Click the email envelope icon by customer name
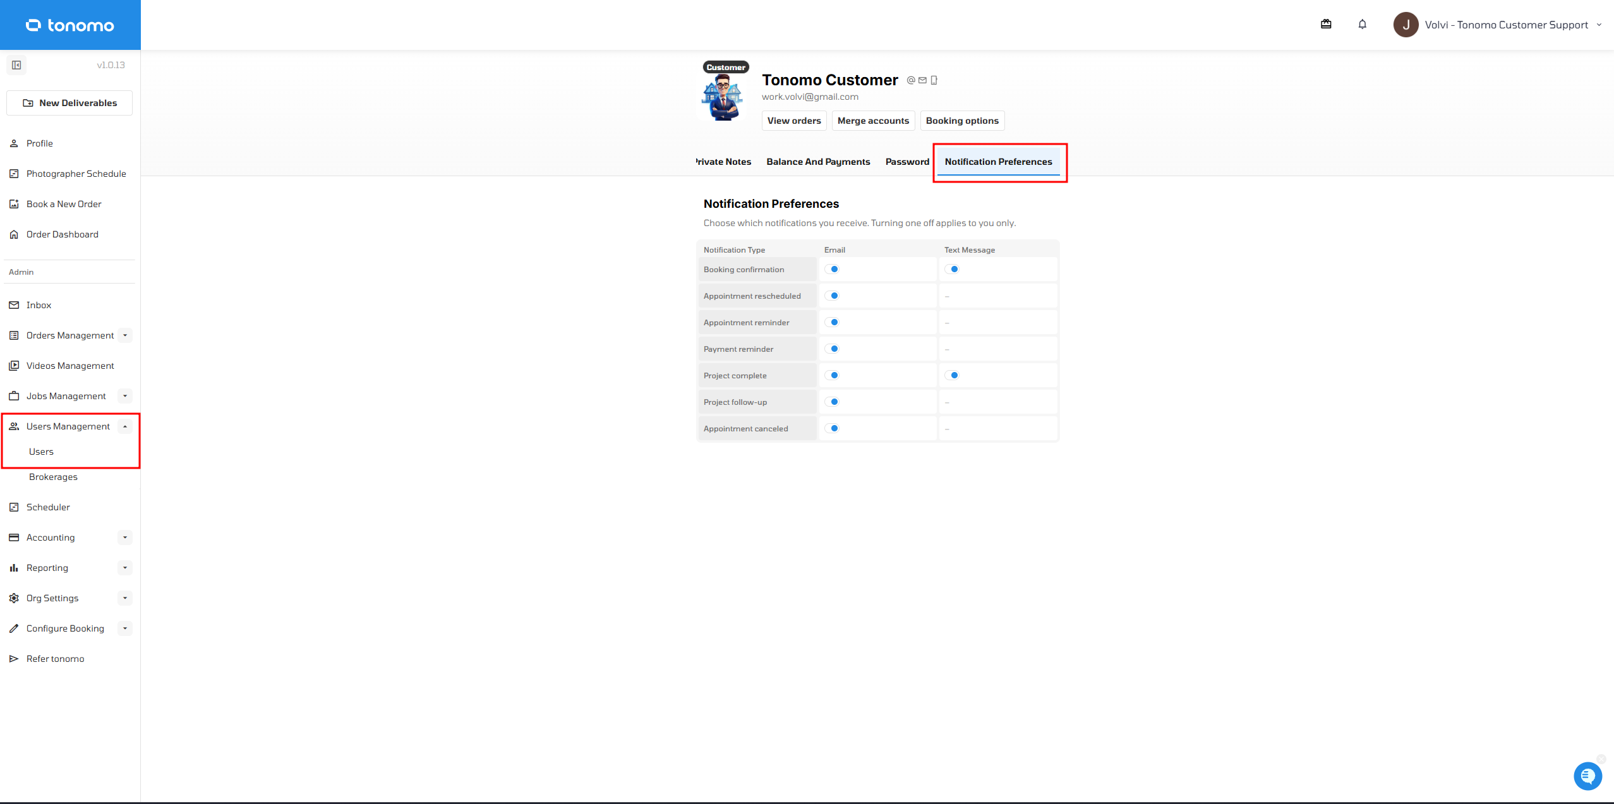1614x804 pixels. click(x=922, y=80)
